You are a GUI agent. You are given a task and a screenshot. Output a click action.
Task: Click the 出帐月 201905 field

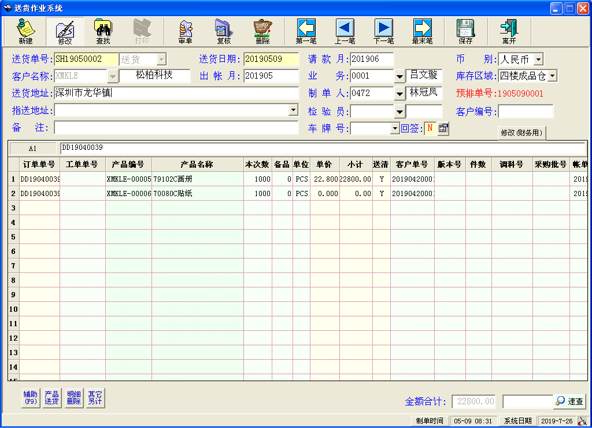click(x=271, y=76)
